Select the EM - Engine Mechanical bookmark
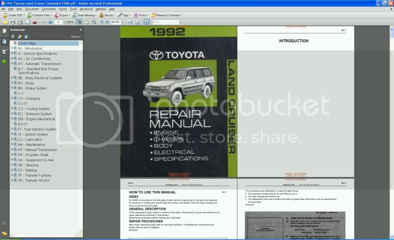Image resolution: width=394 pixels, height=240 pixels. (36, 119)
